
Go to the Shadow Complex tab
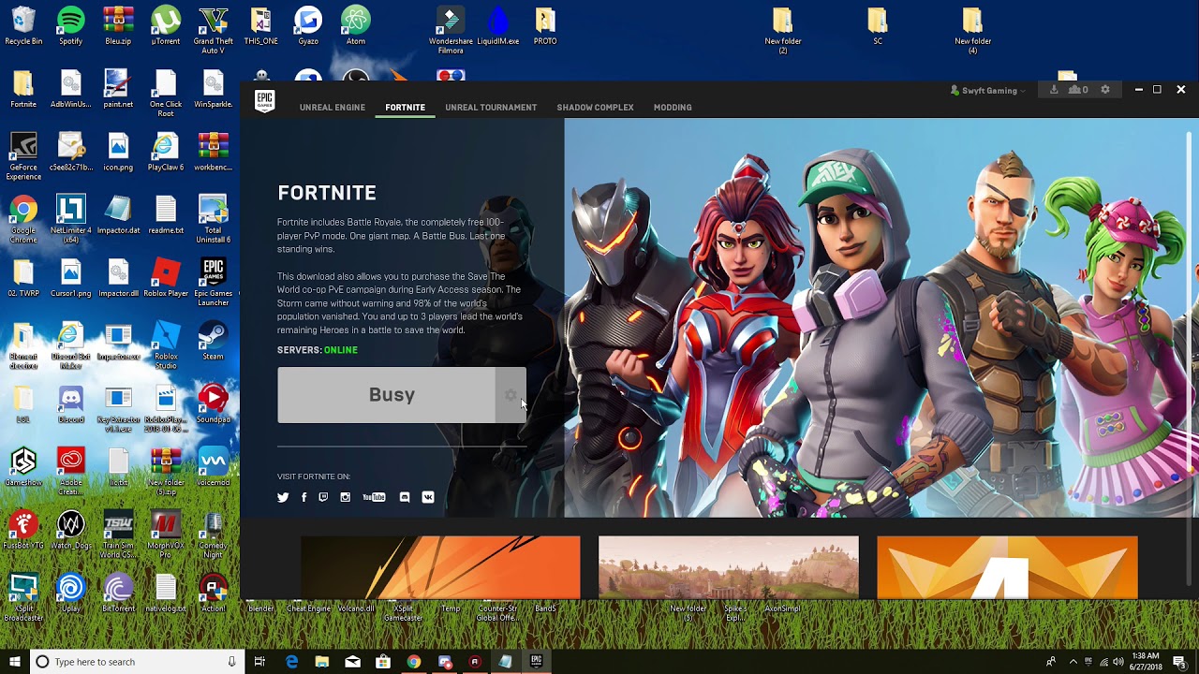(x=595, y=108)
